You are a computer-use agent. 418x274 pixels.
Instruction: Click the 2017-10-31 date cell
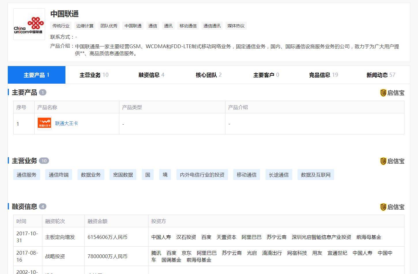(27, 237)
